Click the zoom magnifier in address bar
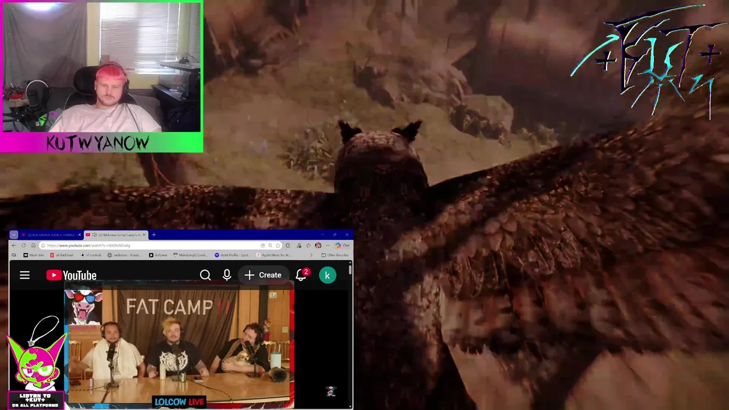The width and height of the screenshot is (729, 410). pyautogui.click(x=270, y=245)
